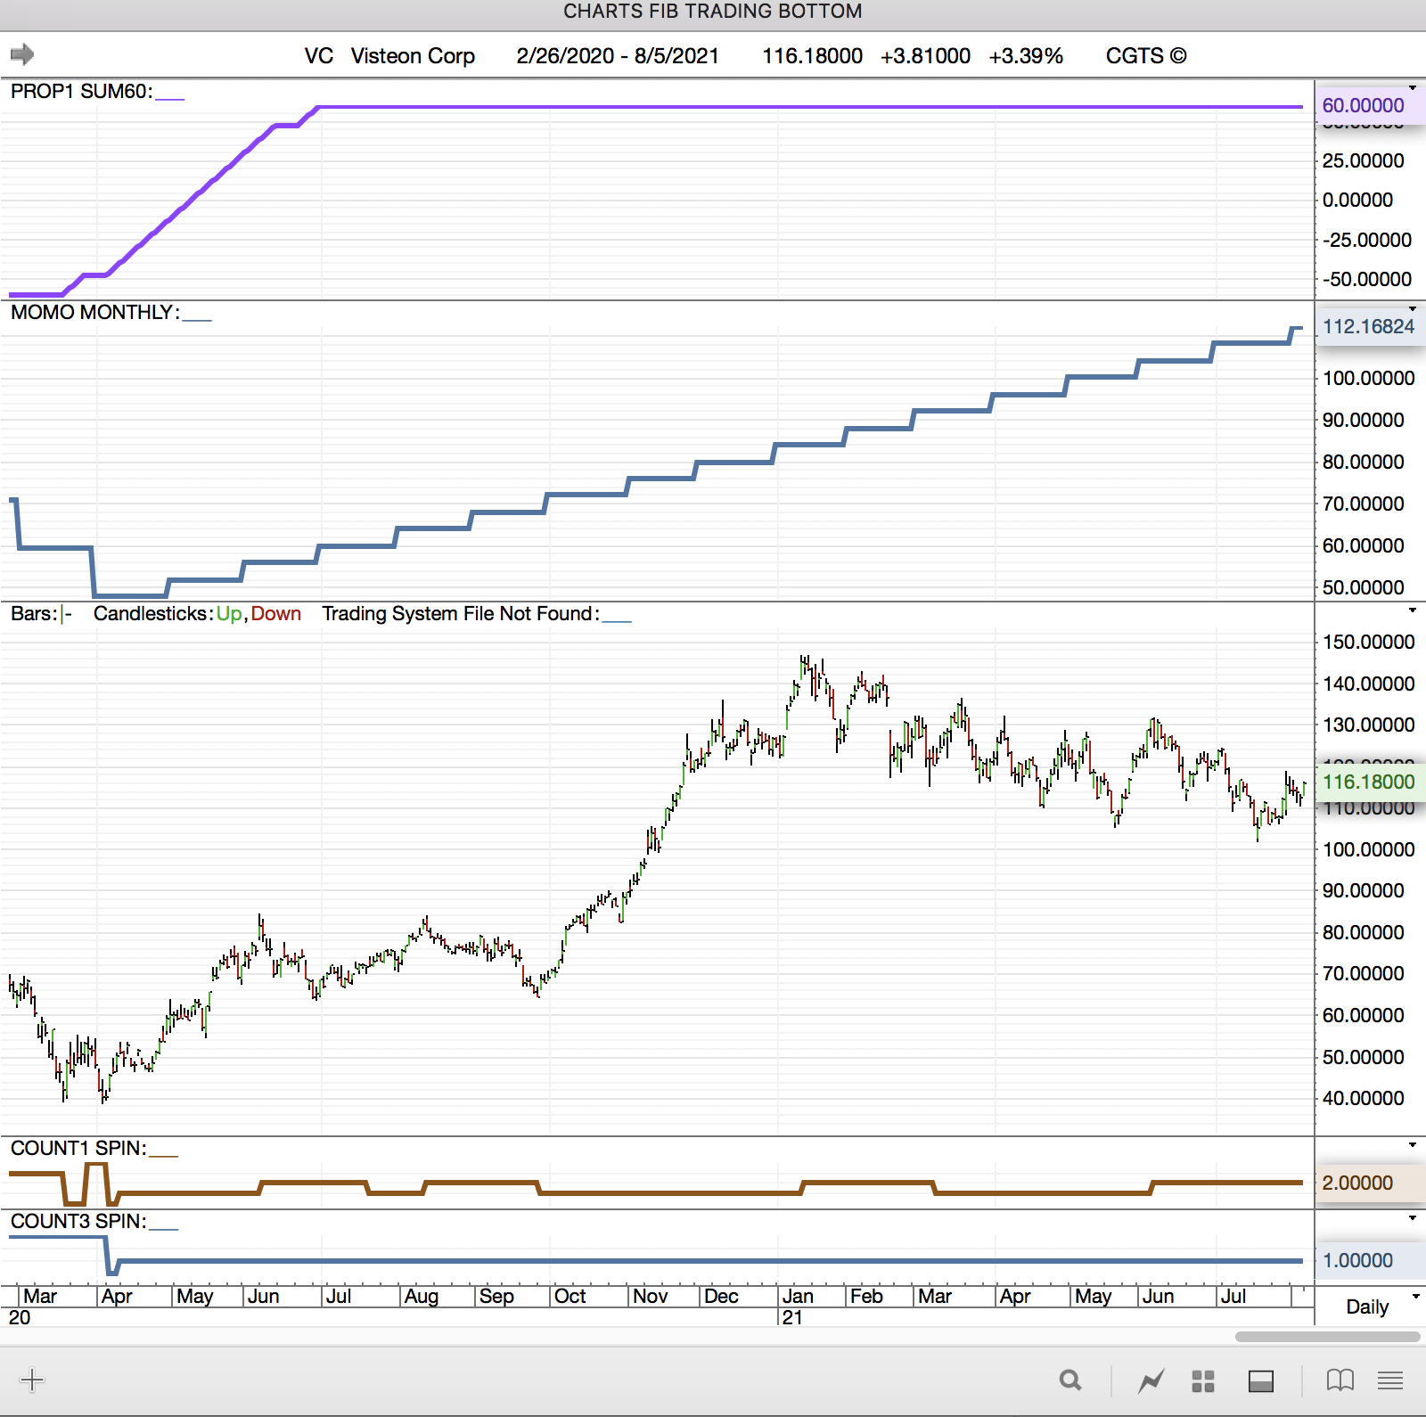This screenshot has height=1417, width=1426.
Task: Expand the PROP1 SUM60 pane dropdown arrow
Action: click(1413, 87)
